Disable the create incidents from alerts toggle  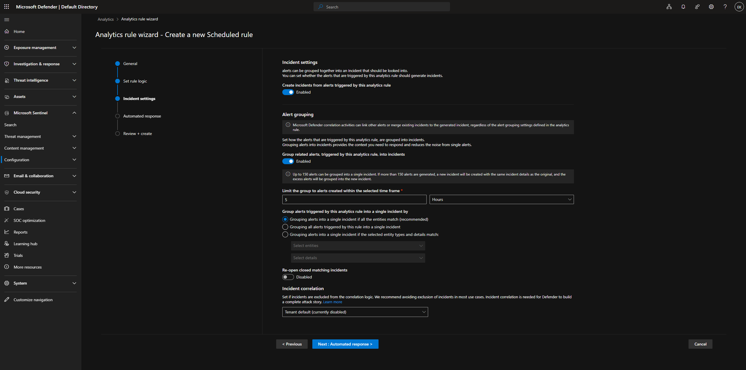click(x=288, y=92)
